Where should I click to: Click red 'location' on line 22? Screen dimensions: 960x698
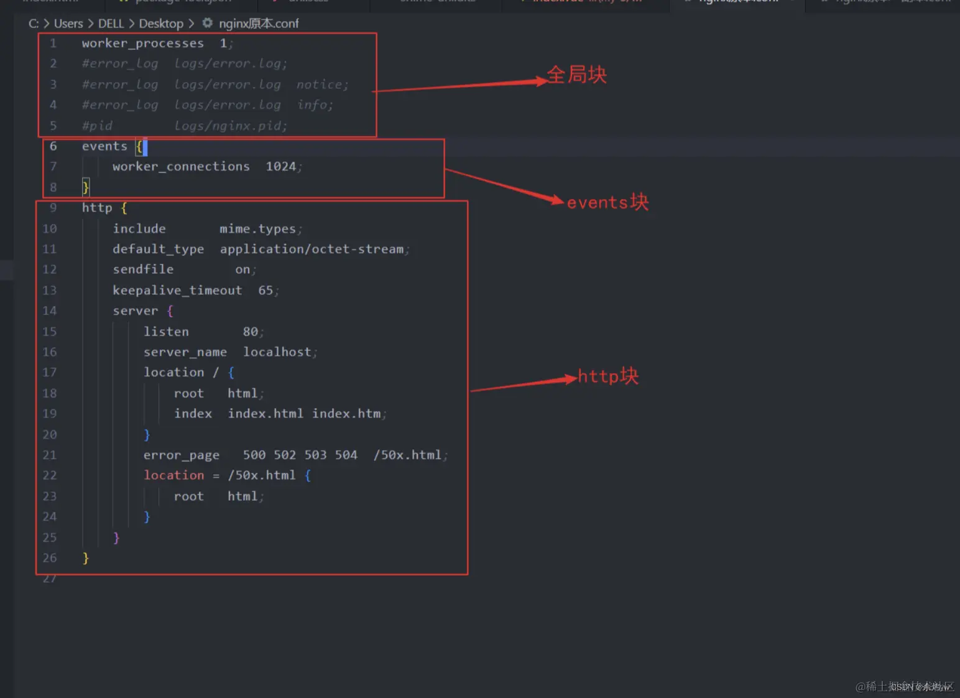pyautogui.click(x=174, y=475)
